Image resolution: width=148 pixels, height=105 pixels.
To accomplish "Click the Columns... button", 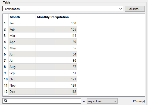I will point(135,9).
